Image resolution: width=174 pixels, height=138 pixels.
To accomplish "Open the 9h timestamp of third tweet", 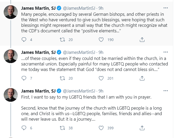I will tap(101, 91).
